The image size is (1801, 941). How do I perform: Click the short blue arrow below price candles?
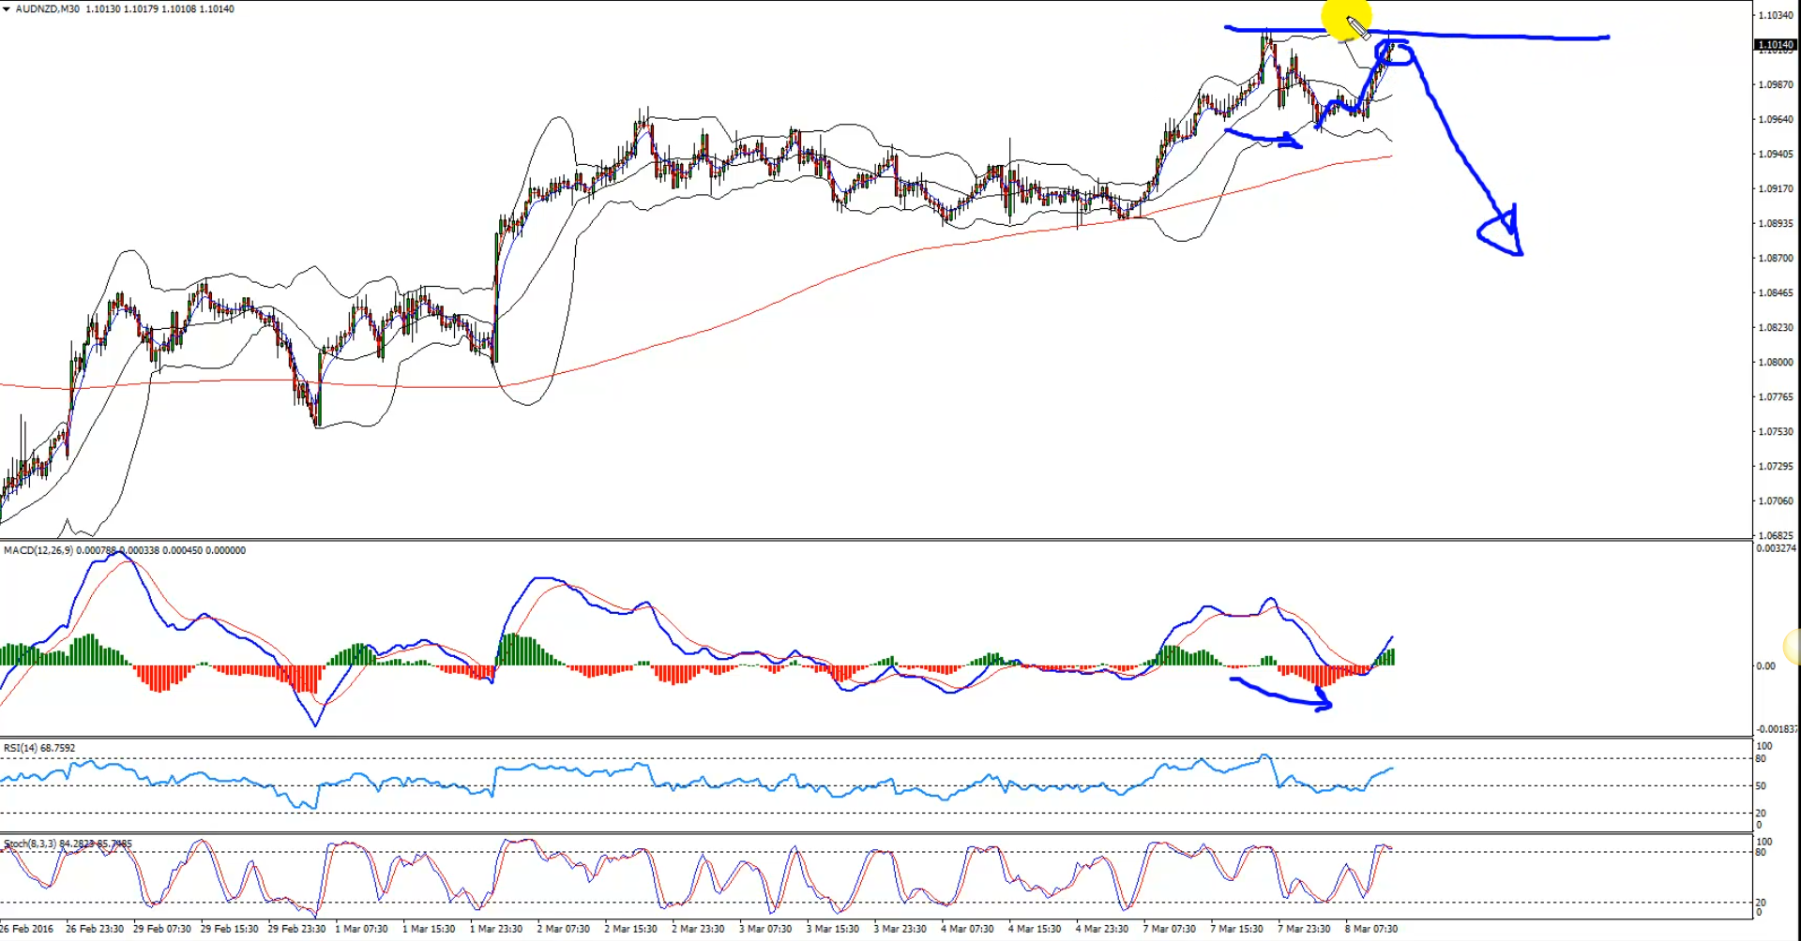point(1264,139)
